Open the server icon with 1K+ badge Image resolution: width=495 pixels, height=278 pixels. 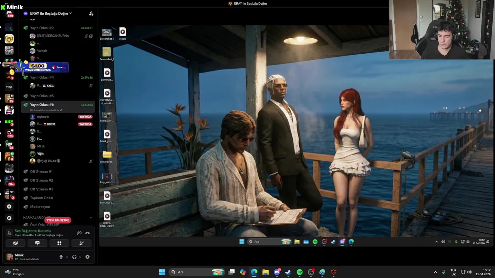coord(9,180)
